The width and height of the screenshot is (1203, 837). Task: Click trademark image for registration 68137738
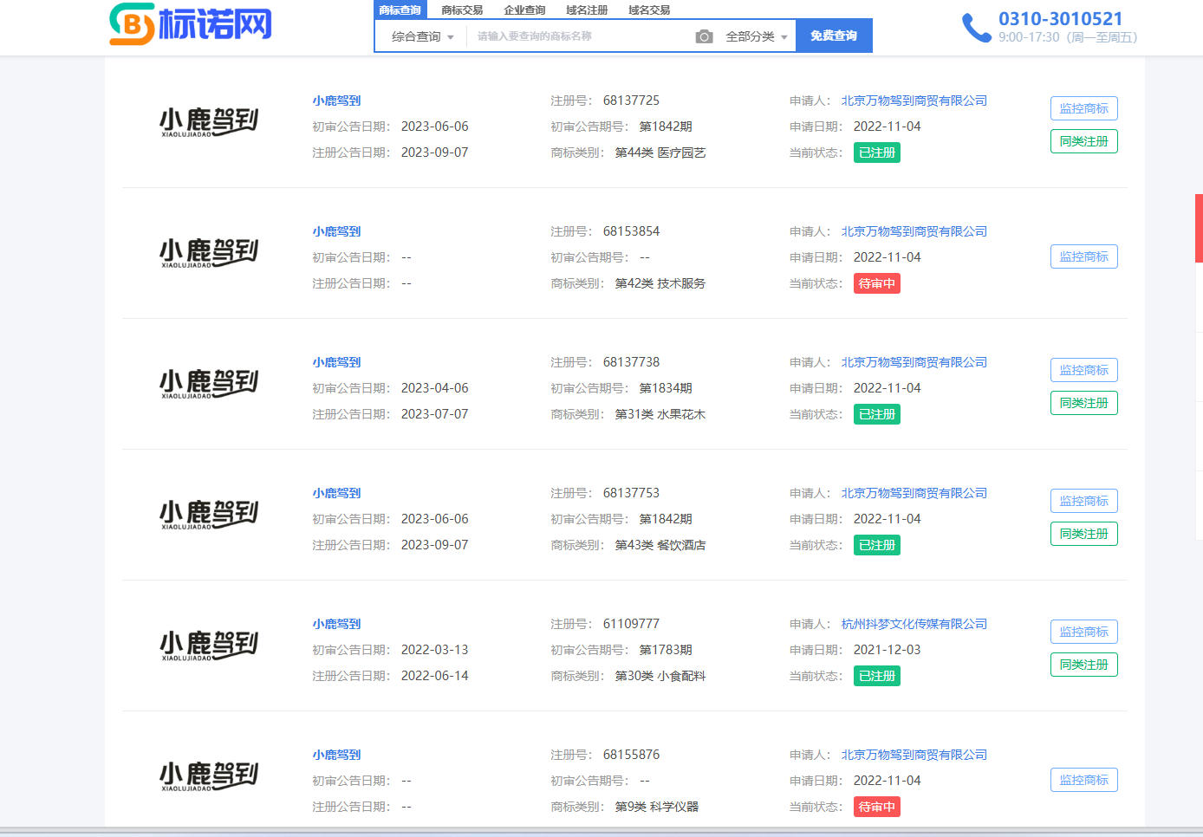coord(209,384)
